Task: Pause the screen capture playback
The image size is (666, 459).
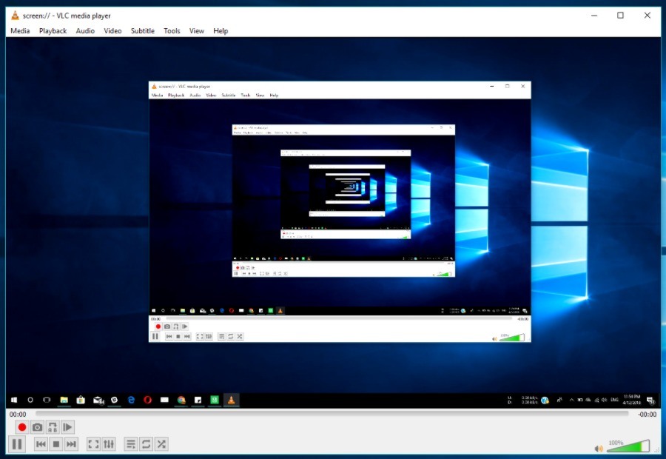Action: tap(15, 444)
